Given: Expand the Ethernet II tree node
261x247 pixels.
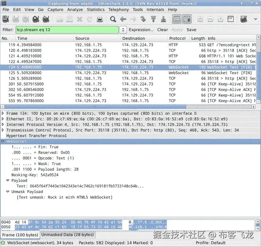Looking at the screenshot, I should (3, 119).
